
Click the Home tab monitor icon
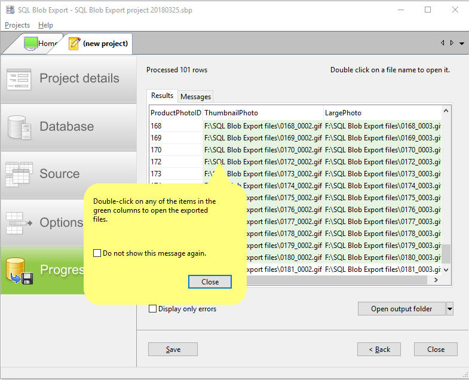click(31, 44)
